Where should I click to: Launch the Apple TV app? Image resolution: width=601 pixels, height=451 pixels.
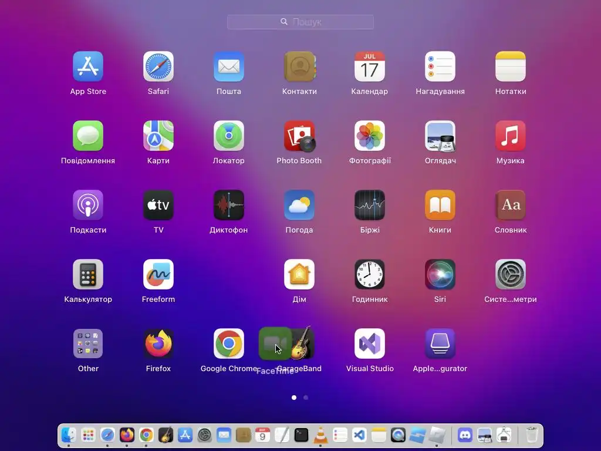click(x=158, y=205)
